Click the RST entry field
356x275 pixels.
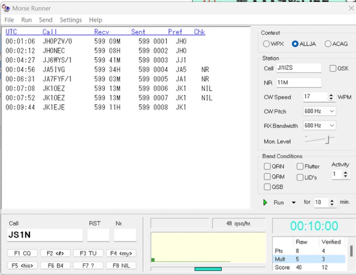(98, 235)
